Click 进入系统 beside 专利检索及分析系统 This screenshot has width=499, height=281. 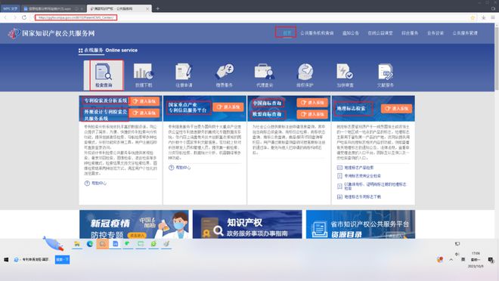click(x=145, y=101)
